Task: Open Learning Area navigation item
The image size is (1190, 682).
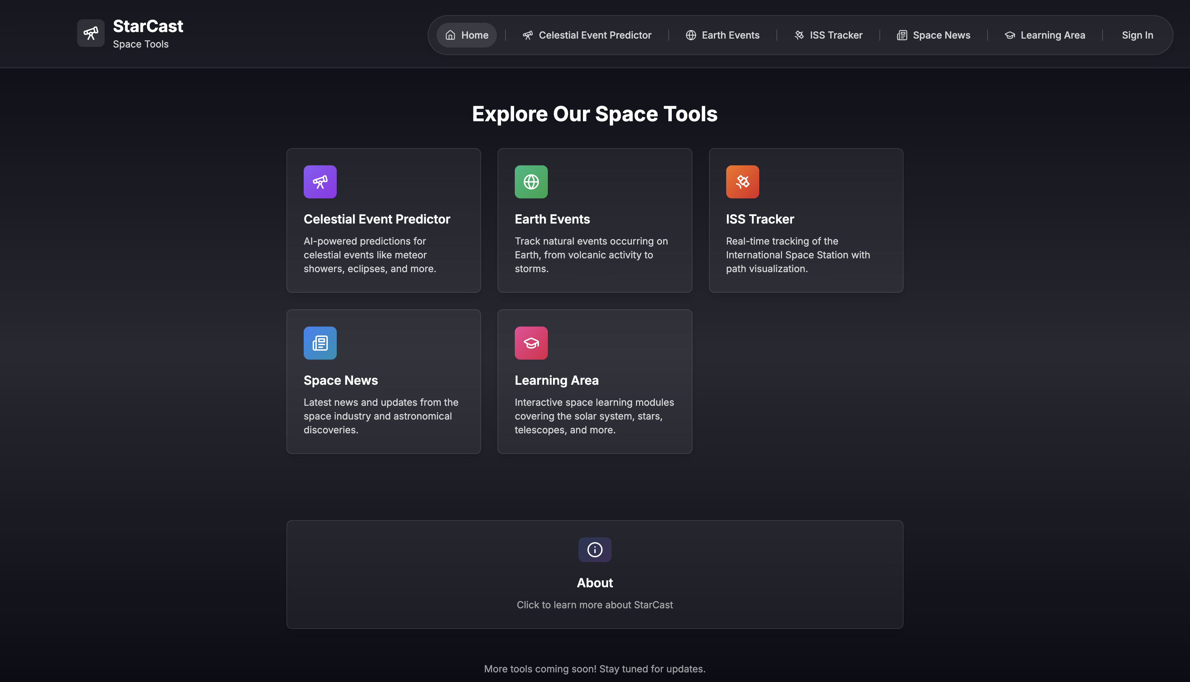Action: point(1052,35)
